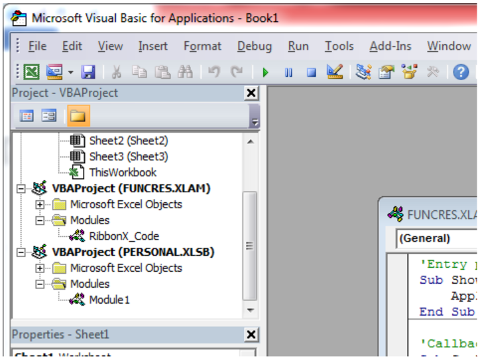Open Object Browser toolbar icon
Image resolution: width=480 pixels, height=360 pixels.
pyautogui.click(x=409, y=72)
